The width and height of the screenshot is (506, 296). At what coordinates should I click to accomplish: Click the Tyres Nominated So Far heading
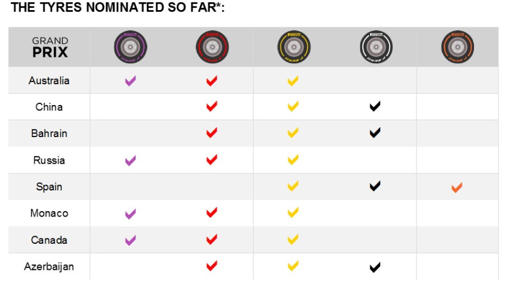pos(118,9)
